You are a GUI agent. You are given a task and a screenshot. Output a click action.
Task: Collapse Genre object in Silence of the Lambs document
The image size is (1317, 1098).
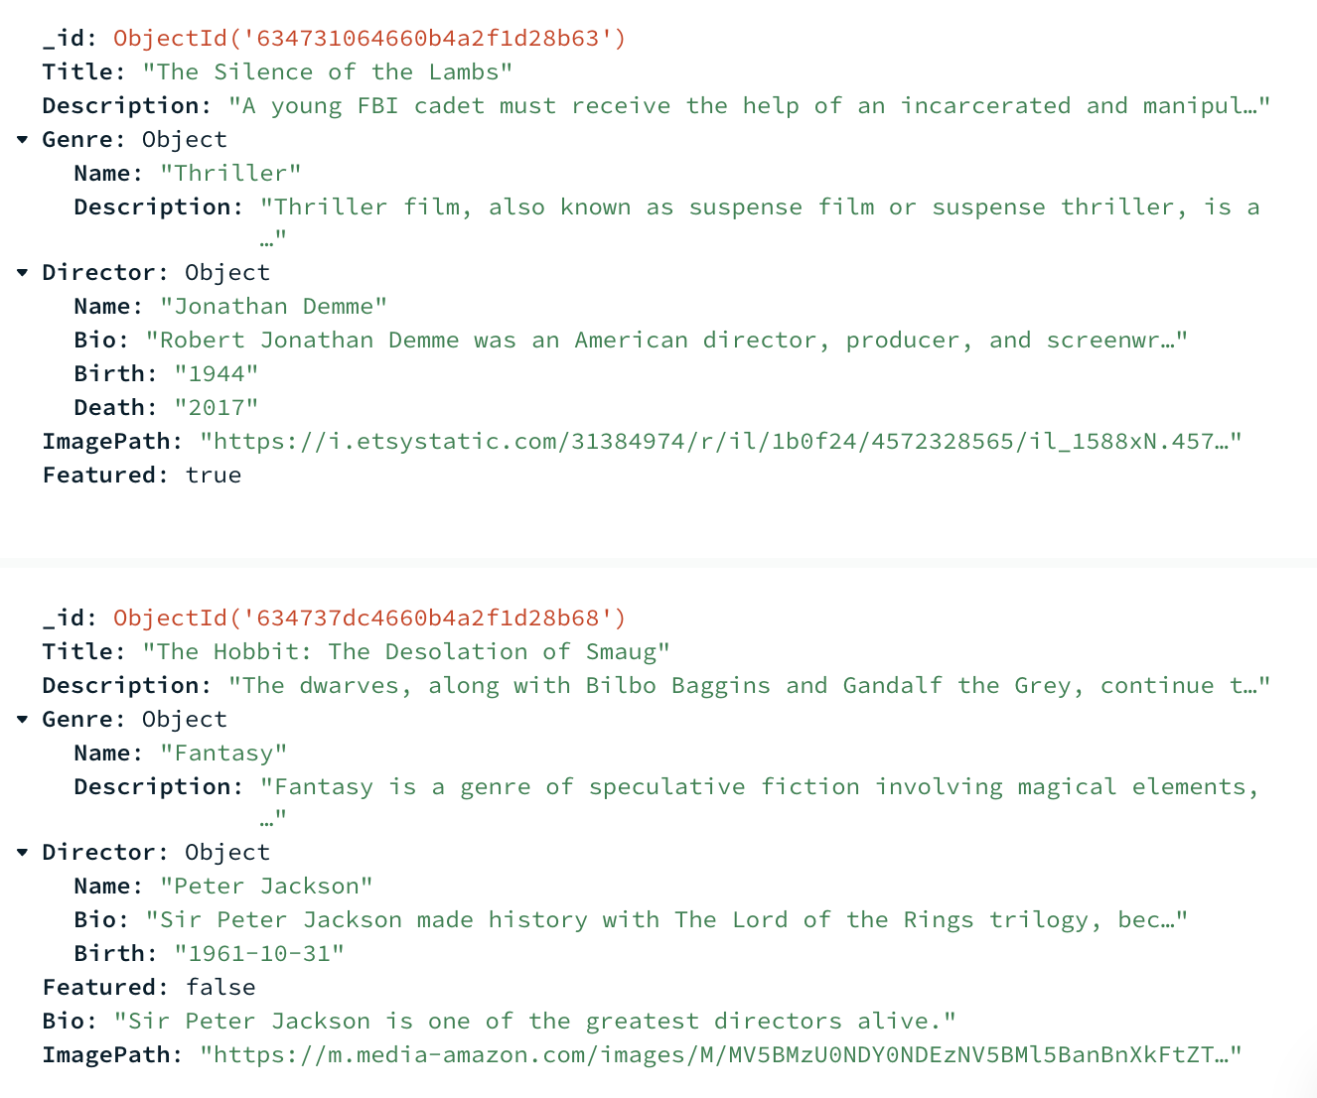click(x=22, y=140)
